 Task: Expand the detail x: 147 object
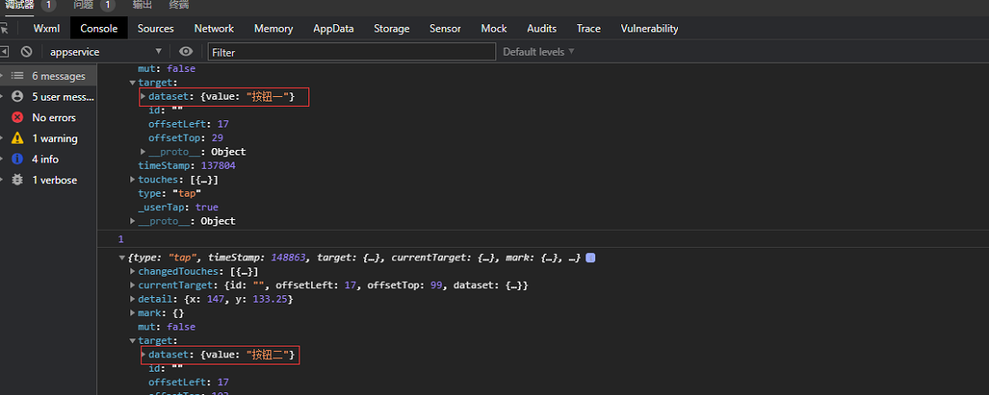[132, 299]
